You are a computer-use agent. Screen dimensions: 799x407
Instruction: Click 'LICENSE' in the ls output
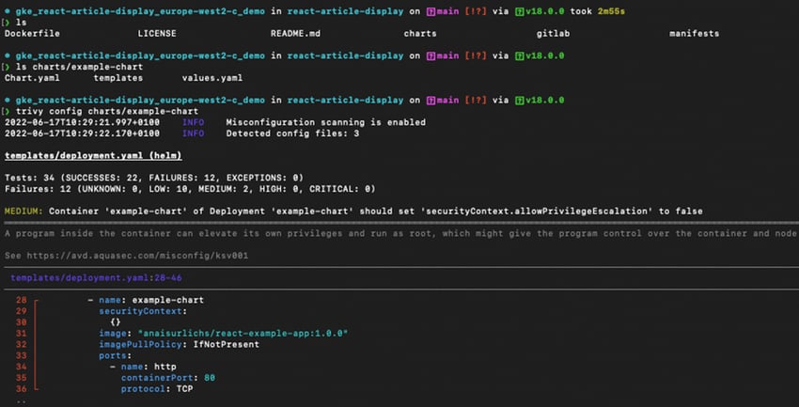pyautogui.click(x=157, y=34)
